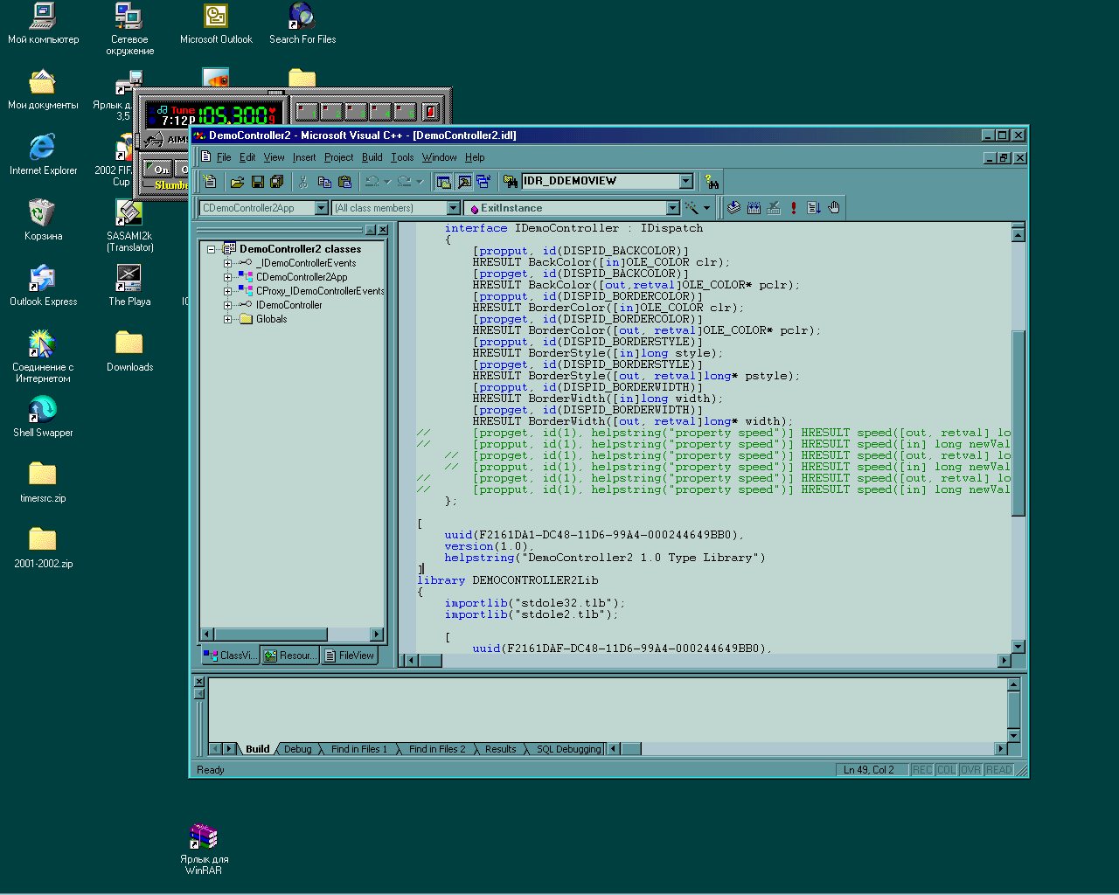The image size is (1119, 895).
Task: Toggle the Output window toolbar button
Action: click(463, 182)
